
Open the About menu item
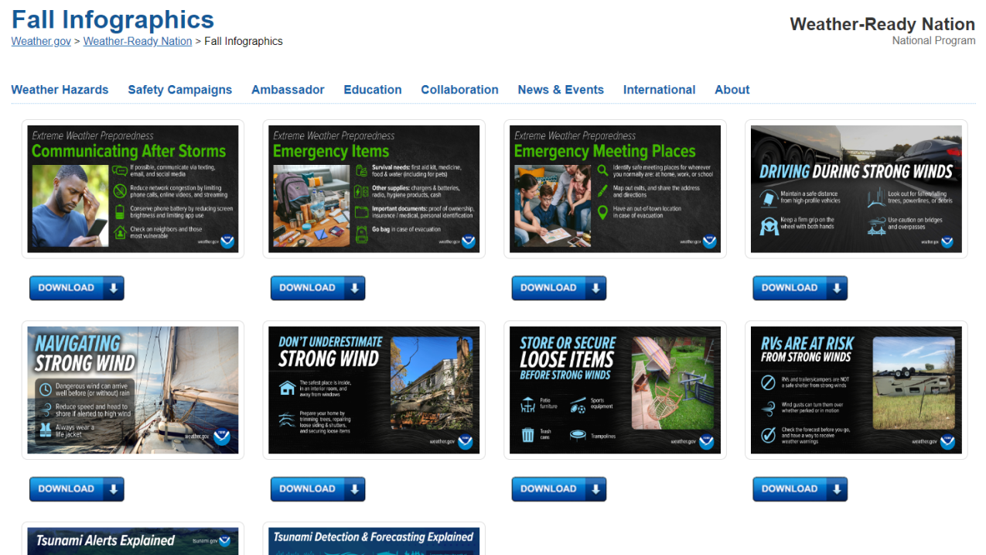[x=732, y=90]
